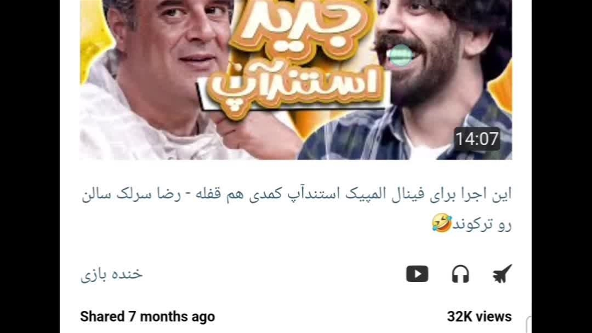592x333 pixels.
Task: Open the video title starting with این اجرا
Action: [x=296, y=209]
